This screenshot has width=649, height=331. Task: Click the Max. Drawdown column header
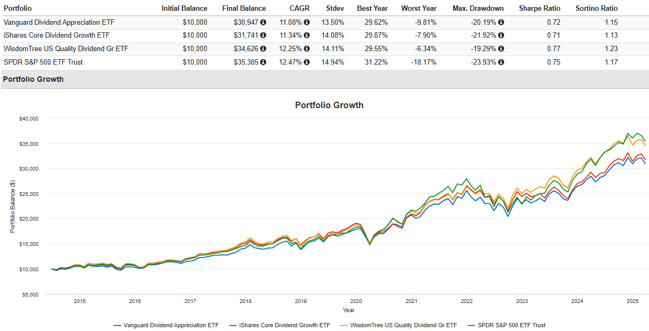(477, 9)
